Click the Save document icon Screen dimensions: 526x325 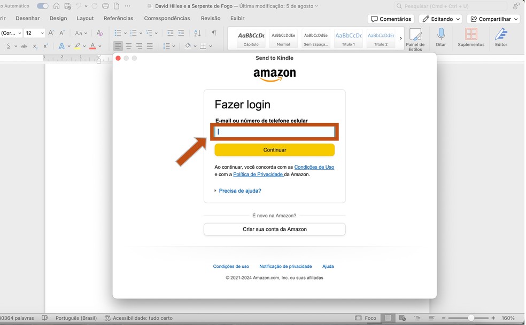click(x=68, y=6)
